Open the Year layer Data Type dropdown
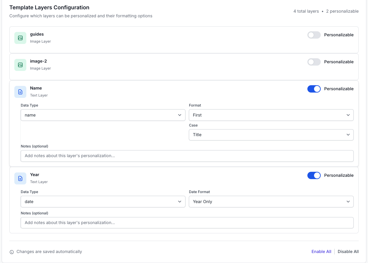 click(103, 202)
